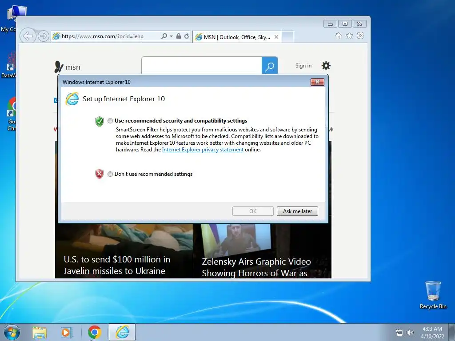Close the Set up Internet Explorer 10 dialog
The image size is (455, 341).
tap(317, 82)
